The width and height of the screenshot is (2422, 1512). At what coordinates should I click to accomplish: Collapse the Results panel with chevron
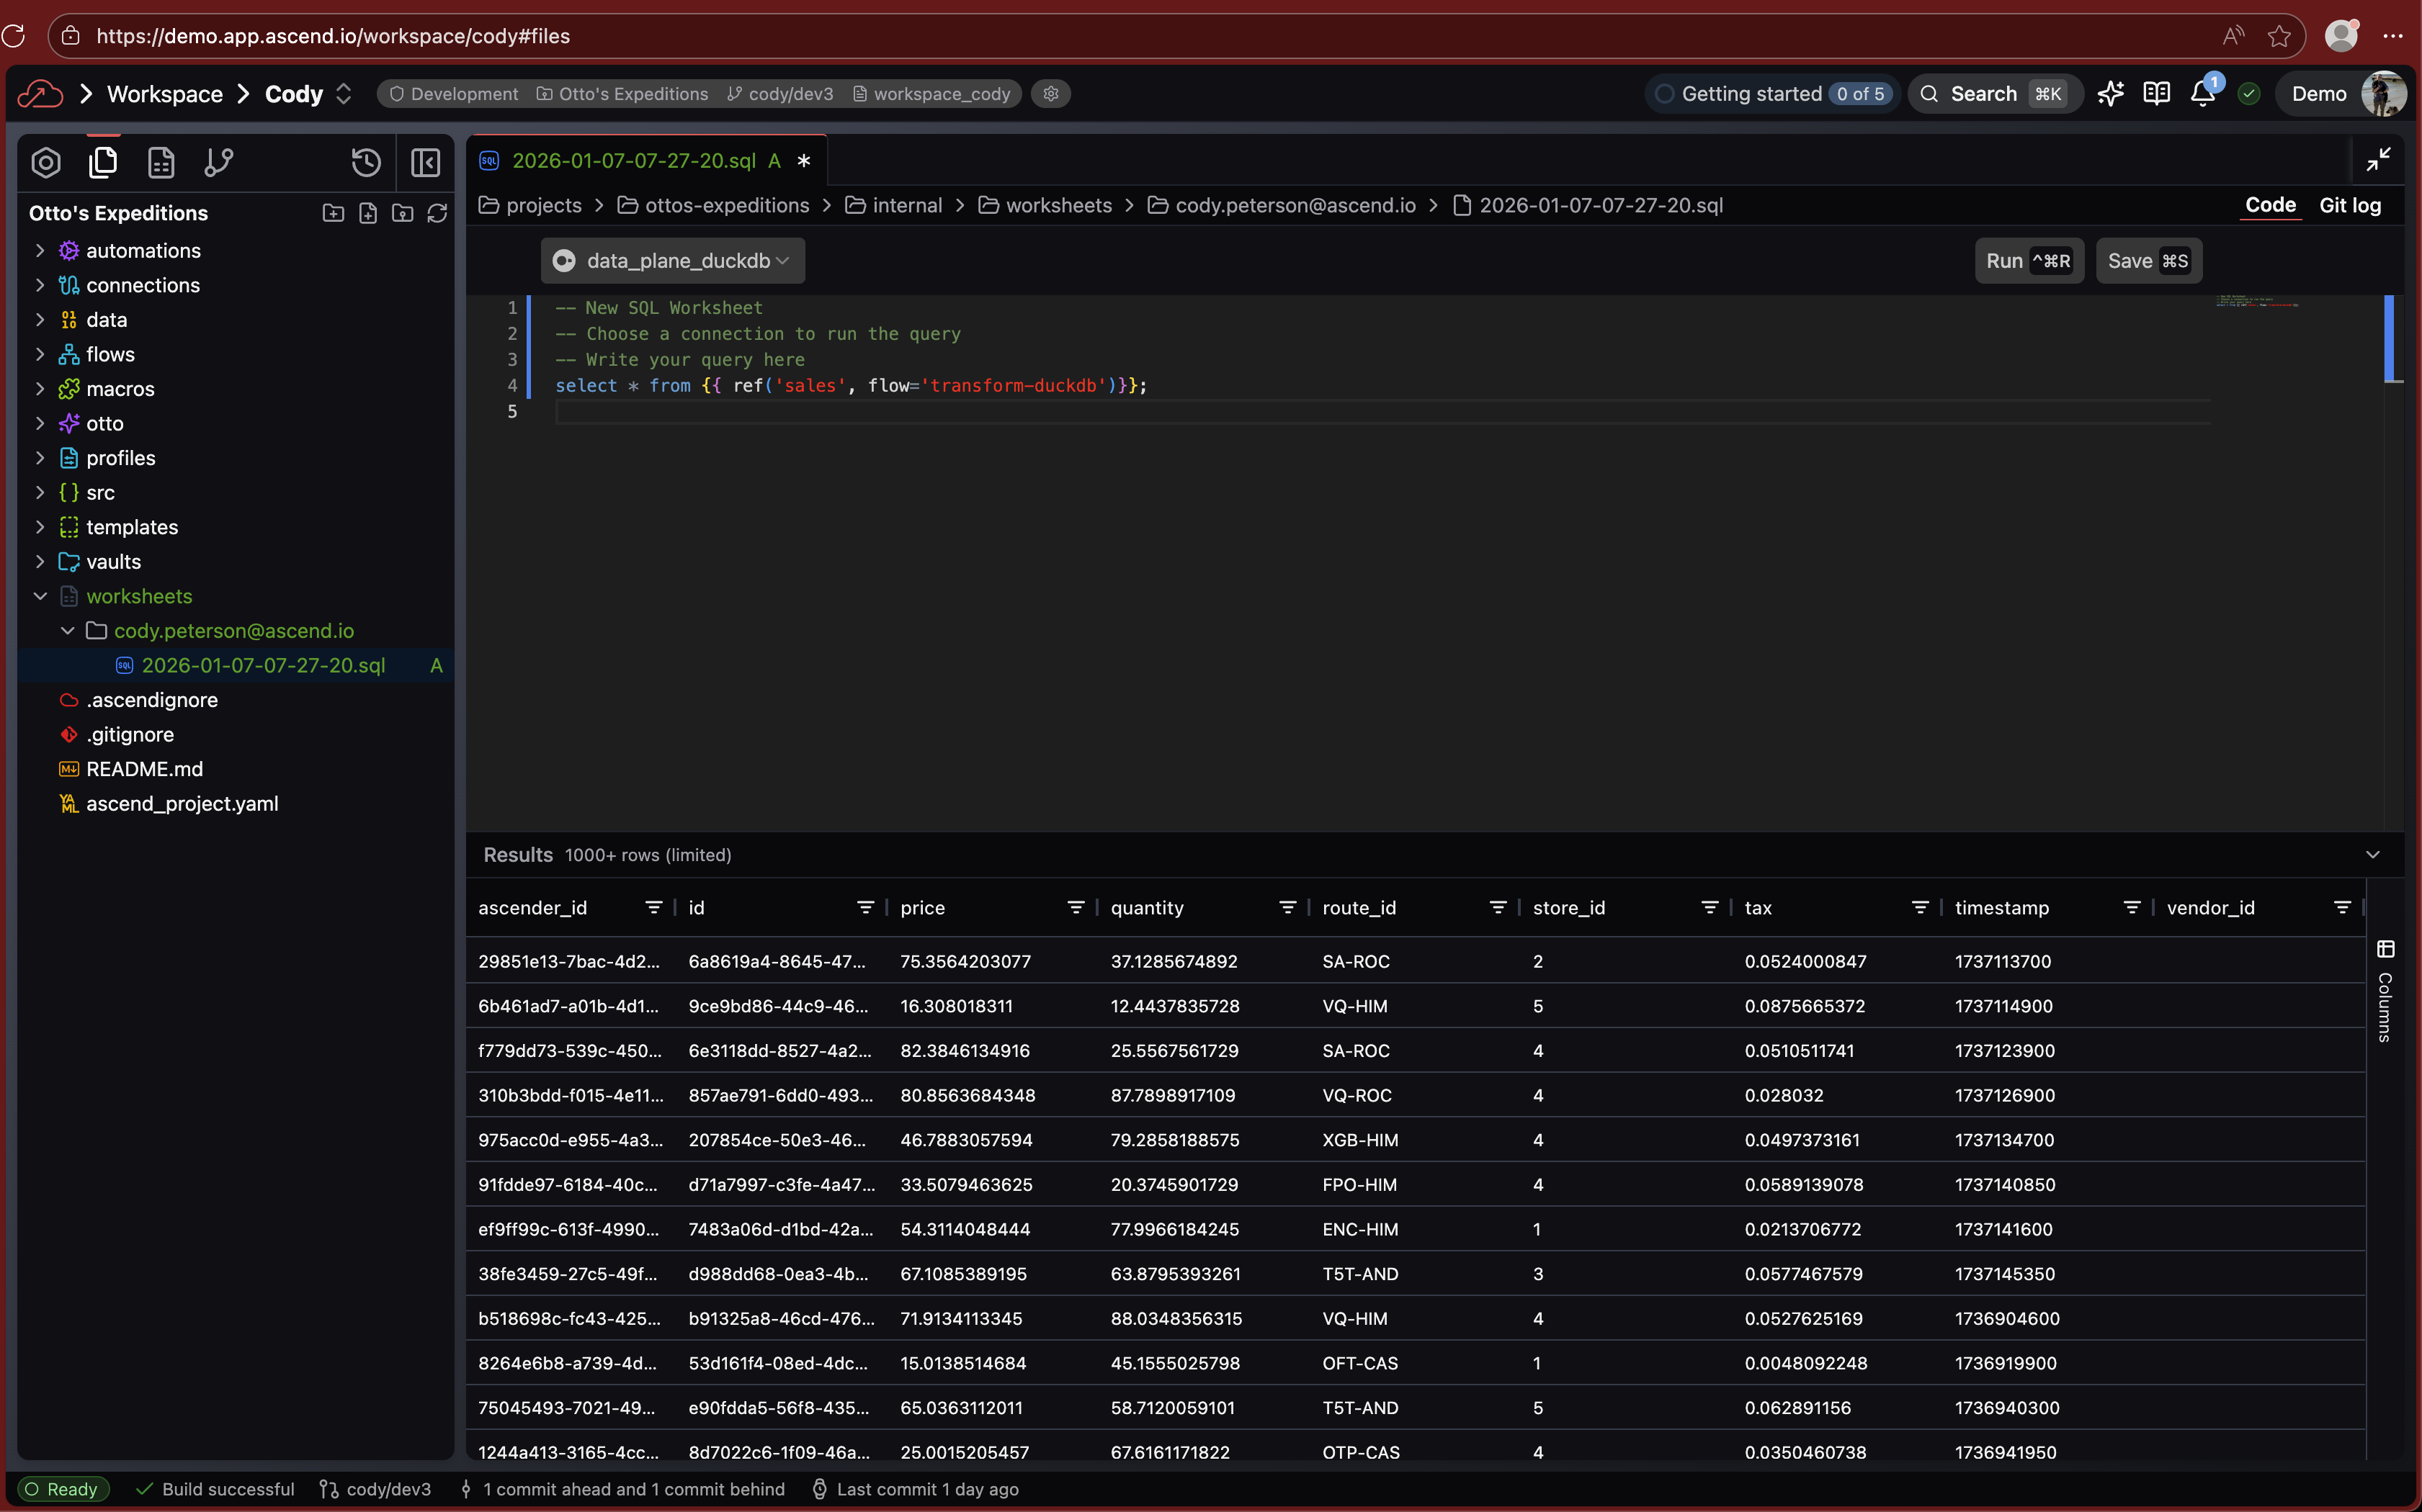(2372, 855)
